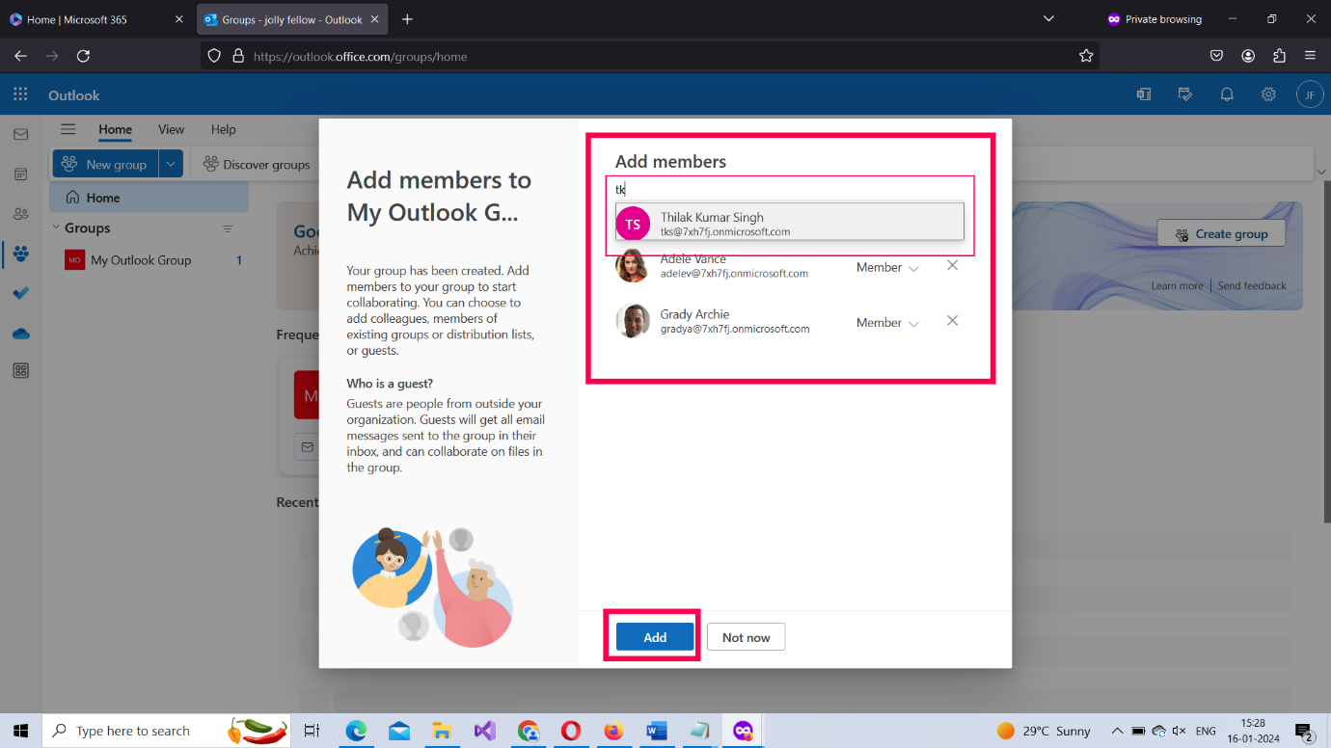Viewport: 1331px width, 748px height.
Task: Reload the browser page
Action: (x=83, y=56)
